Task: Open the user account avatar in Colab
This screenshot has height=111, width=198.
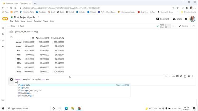Action: 192,19
